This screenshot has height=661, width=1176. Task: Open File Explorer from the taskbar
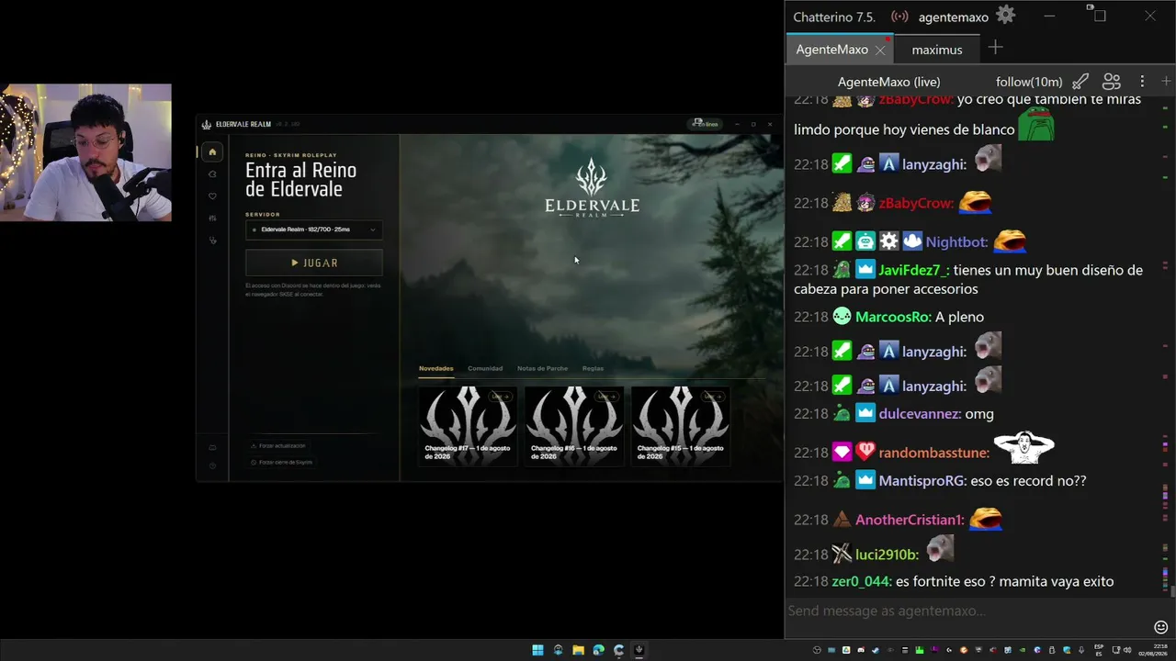[x=578, y=650]
